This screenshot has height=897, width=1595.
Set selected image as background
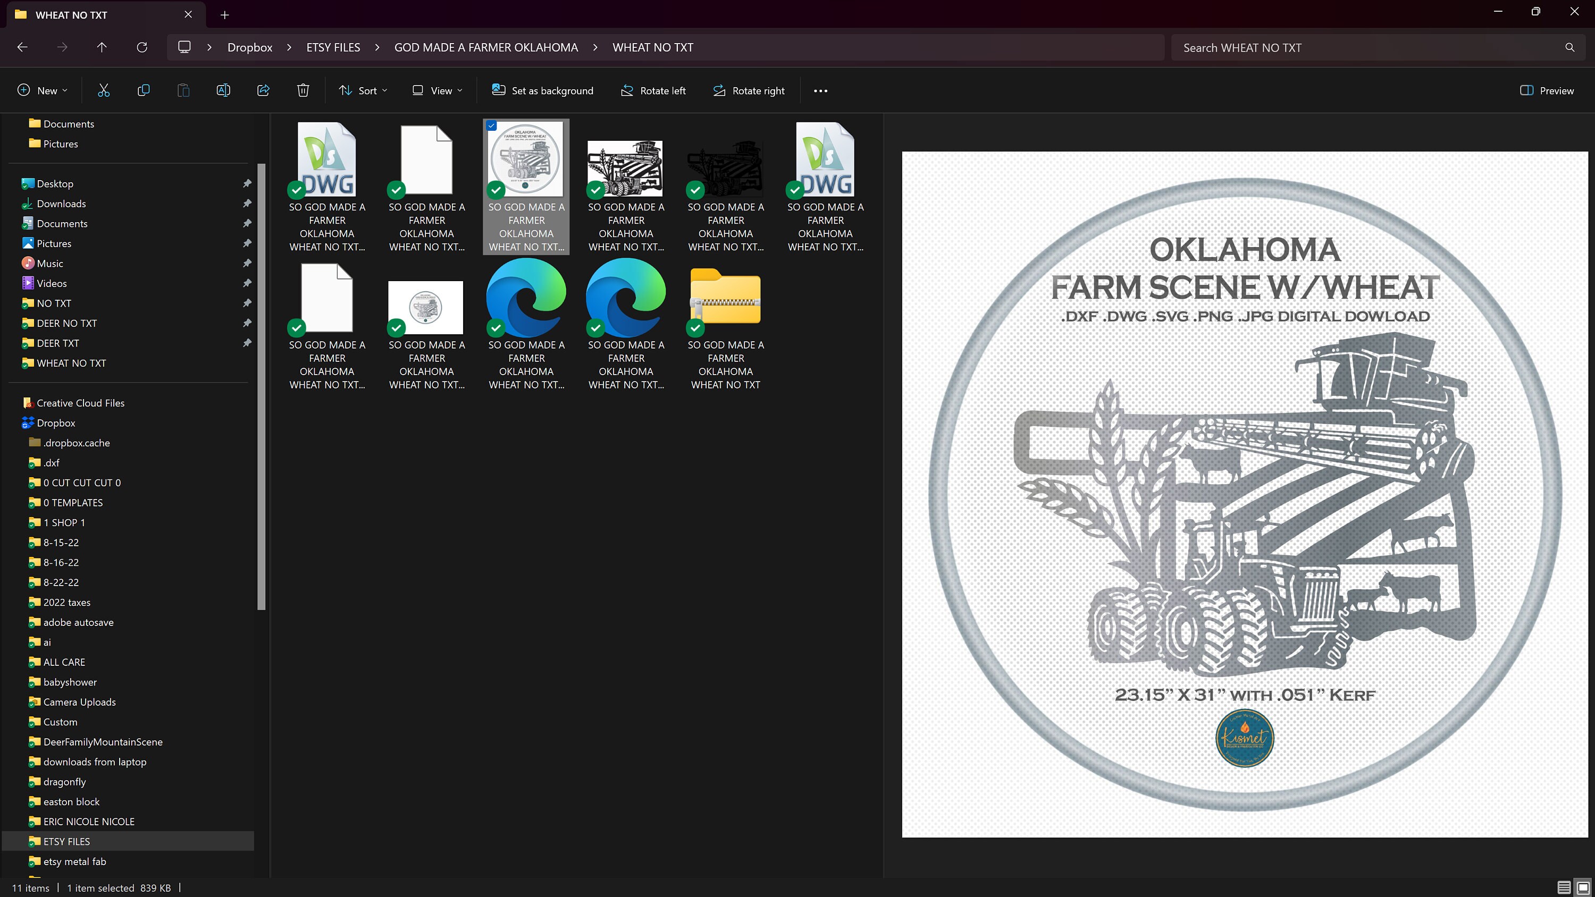pyautogui.click(x=542, y=90)
